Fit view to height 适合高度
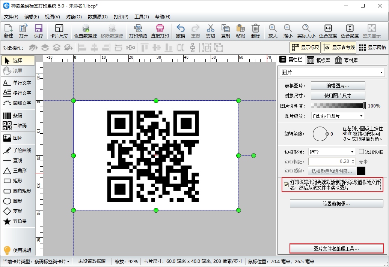Screen dimensions: 389x267 350,31
